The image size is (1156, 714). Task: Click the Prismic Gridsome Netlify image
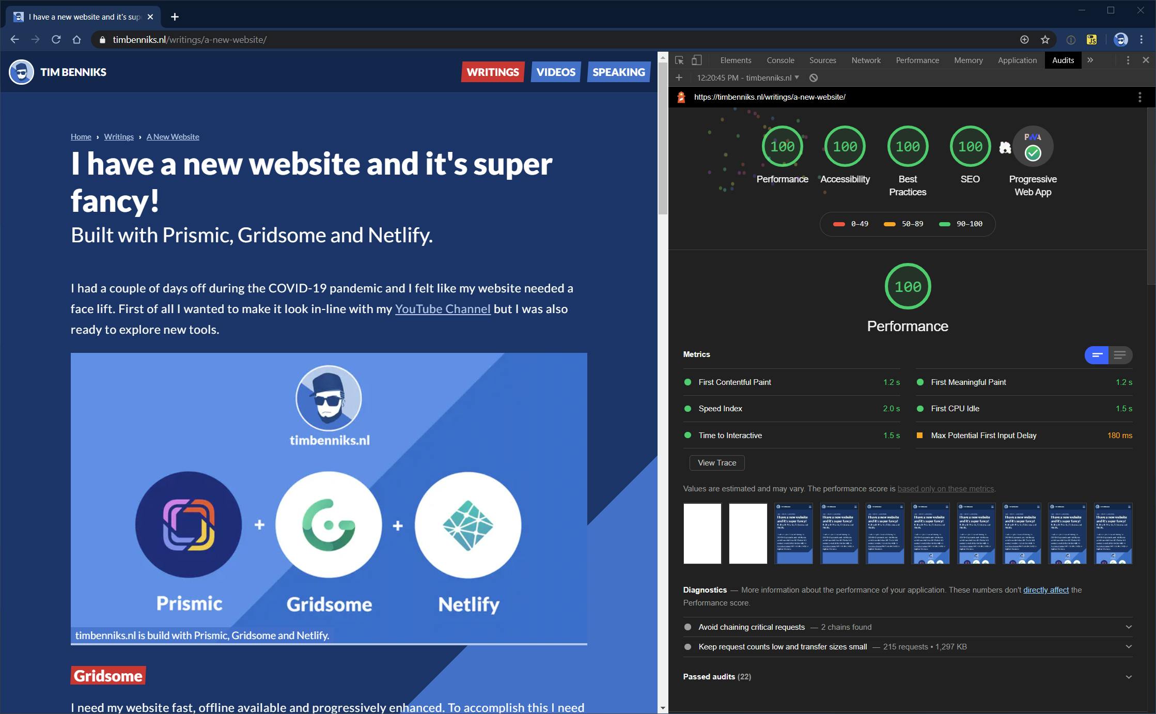pos(329,499)
